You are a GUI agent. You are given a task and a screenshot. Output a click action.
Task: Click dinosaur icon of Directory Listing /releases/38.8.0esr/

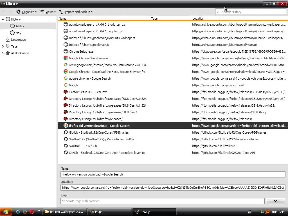click(x=66, y=112)
